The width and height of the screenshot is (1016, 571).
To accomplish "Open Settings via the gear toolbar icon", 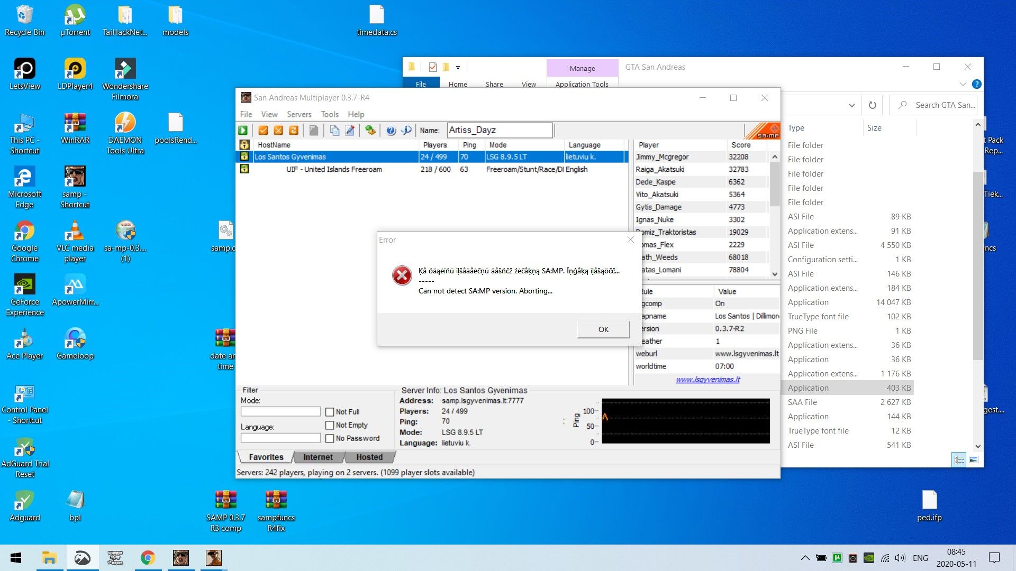I will click(x=370, y=130).
